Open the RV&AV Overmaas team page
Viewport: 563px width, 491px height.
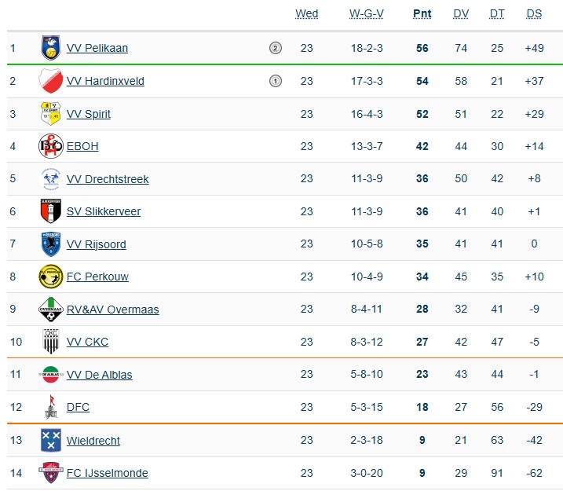112,310
